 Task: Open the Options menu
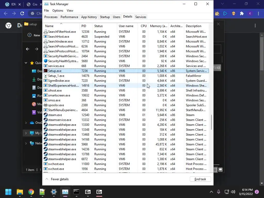(x=58, y=10)
